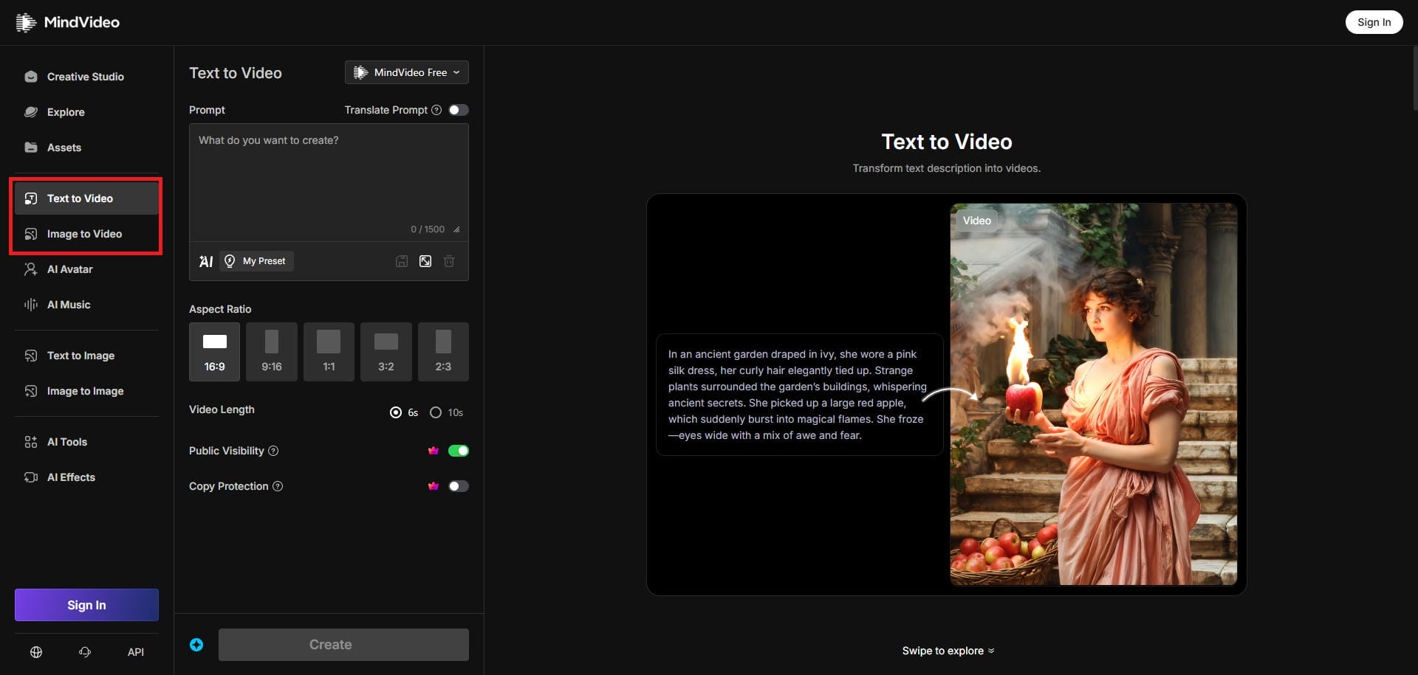Open My Preset
The width and height of the screenshot is (1418, 675).
256,261
